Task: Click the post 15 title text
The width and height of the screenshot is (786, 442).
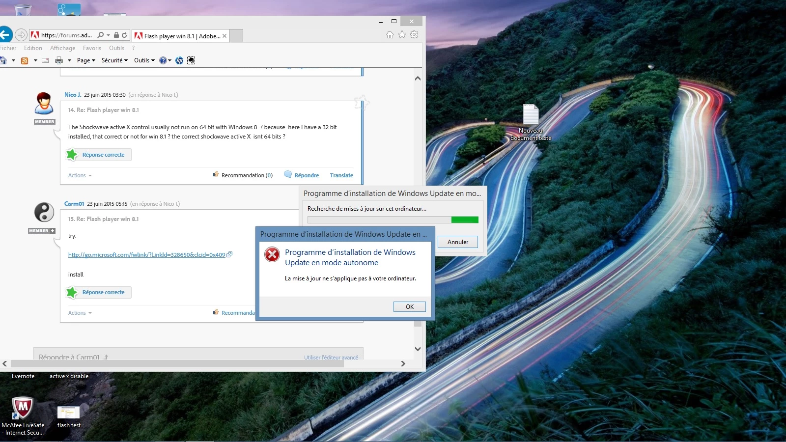Action: [x=103, y=219]
